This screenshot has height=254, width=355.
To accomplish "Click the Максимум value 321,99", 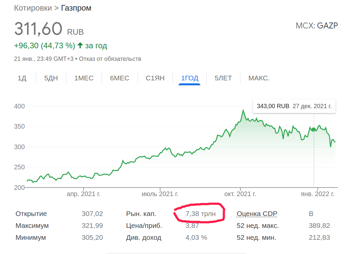I will (x=92, y=226).
